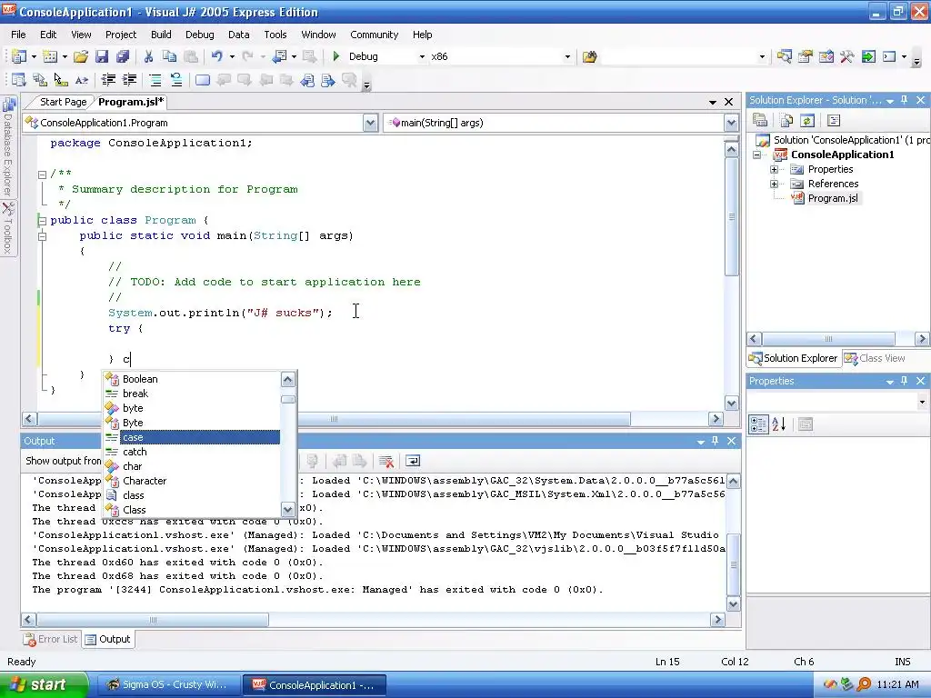Click the Display Word Completion icon
Image resolution: width=931 pixels, height=698 pixels.
coord(82,80)
